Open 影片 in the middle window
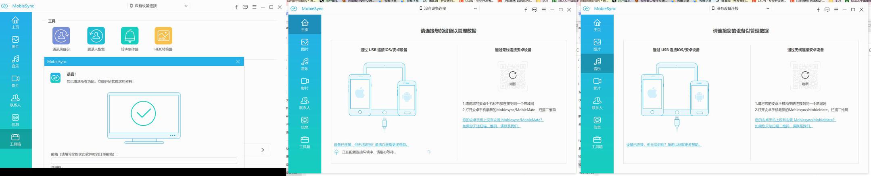This screenshot has width=871, height=176. (305, 83)
